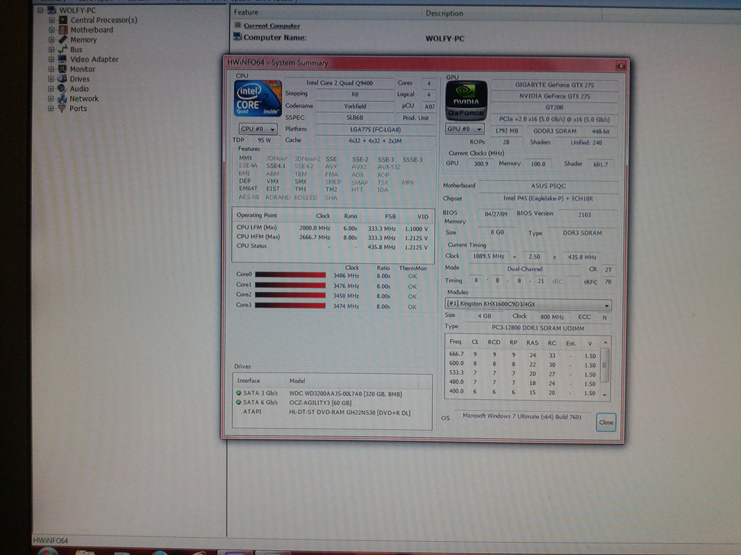Click the Windows Start button
This screenshot has height=555, width=741.
click(x=49, y=552)
